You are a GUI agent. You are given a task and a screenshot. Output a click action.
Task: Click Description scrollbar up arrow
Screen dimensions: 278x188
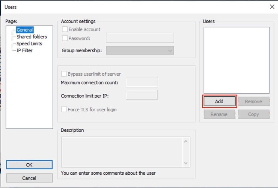pyautogui.click(x=186, y=141)
